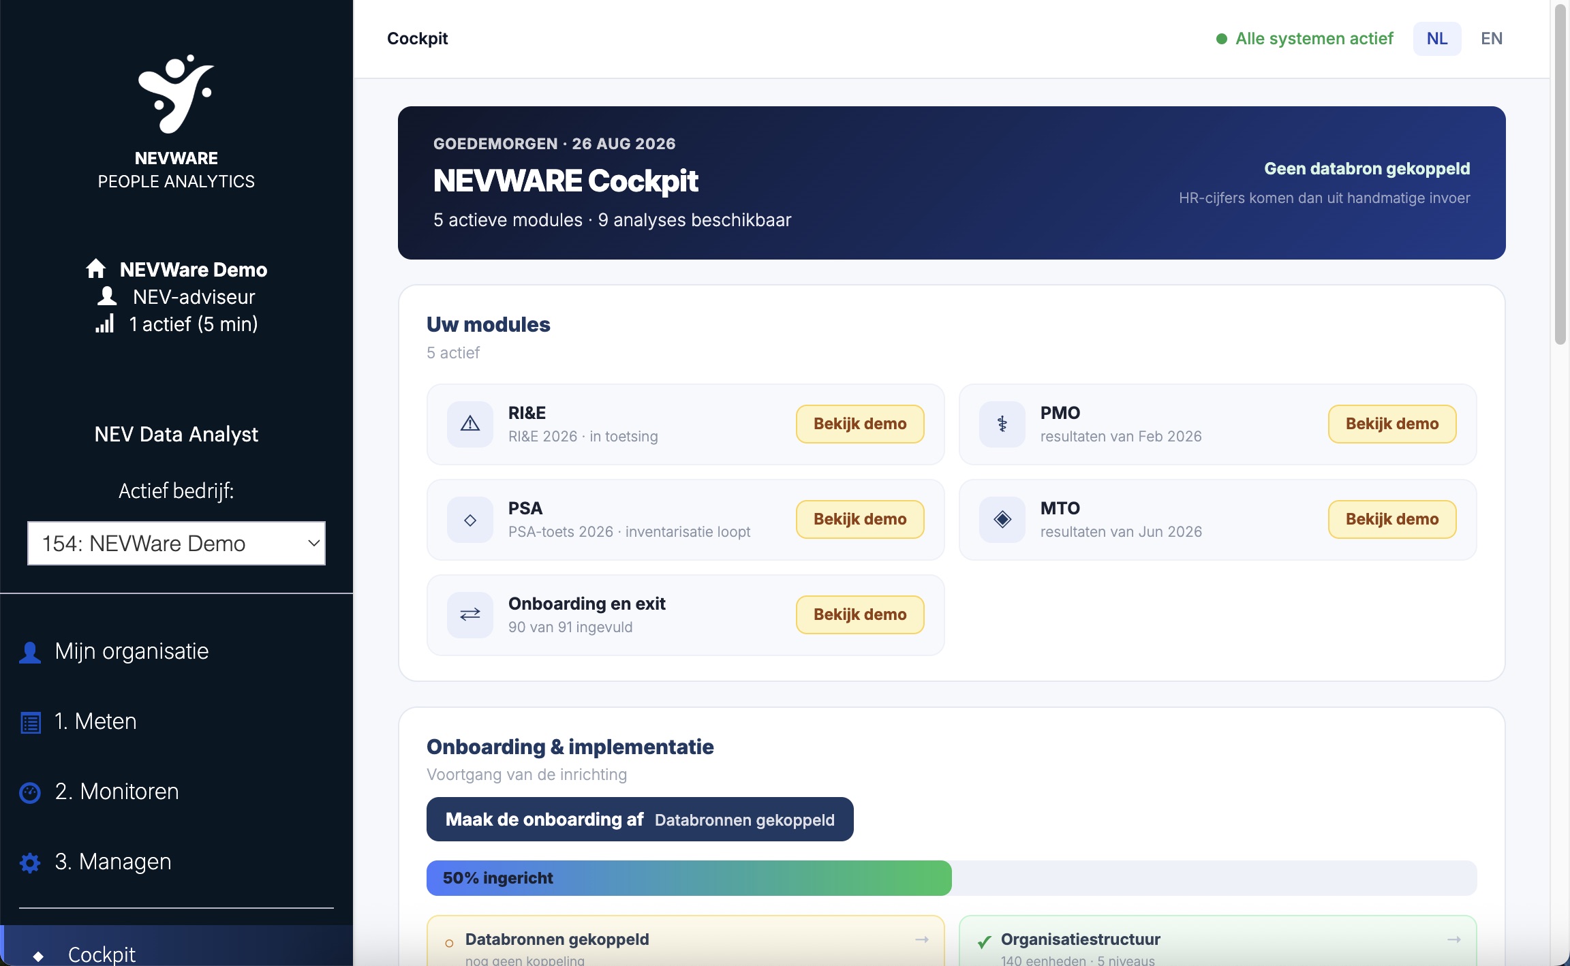Click Bekijk demo for PMO
Image resolution: width=1570 pixels, height=966 pixels.
coord(1392,424)
